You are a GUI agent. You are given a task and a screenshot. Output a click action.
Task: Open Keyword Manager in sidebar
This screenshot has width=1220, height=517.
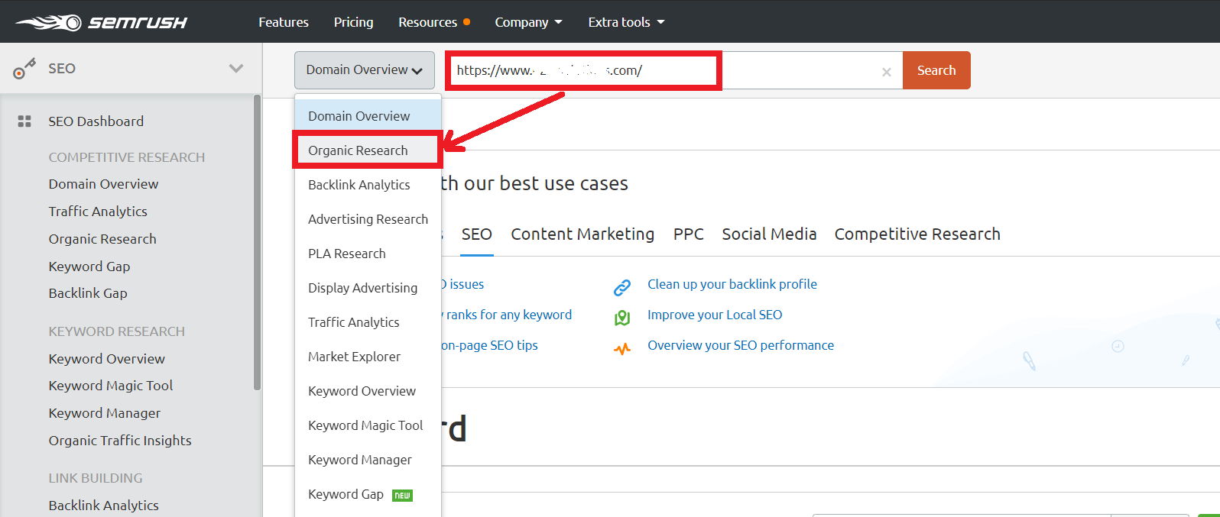(x=105, y=413)
